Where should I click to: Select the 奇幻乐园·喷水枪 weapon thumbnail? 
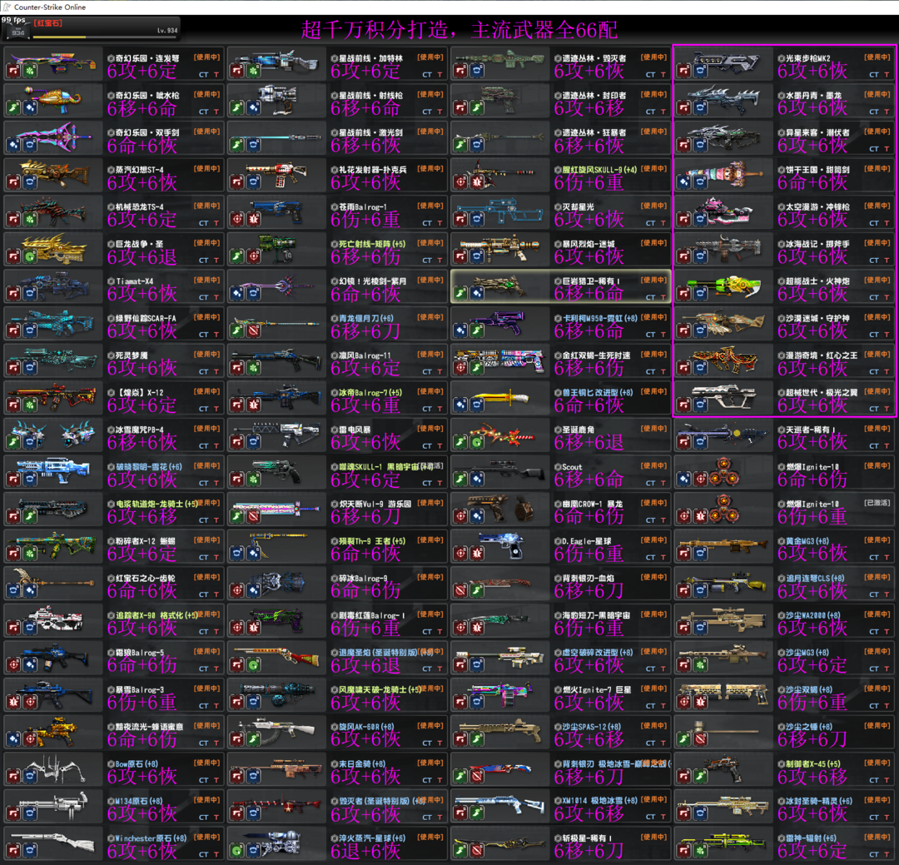tap(53, 101)
